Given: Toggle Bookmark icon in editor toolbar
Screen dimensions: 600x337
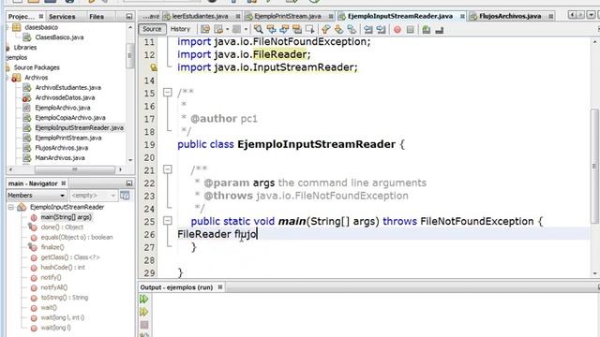Looking at the screenshot, I should click(x=352, y=29).
